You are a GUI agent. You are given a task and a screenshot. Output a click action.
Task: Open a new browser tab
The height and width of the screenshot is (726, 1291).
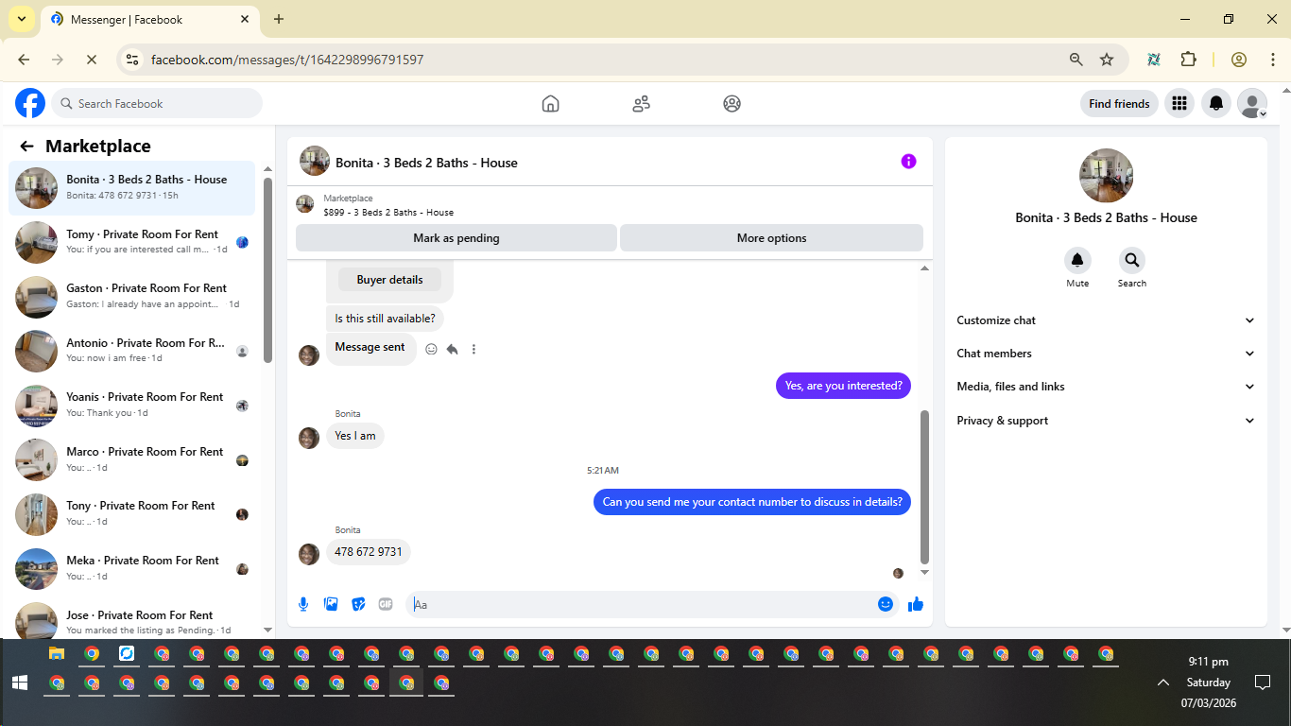(x=278, y=19)
